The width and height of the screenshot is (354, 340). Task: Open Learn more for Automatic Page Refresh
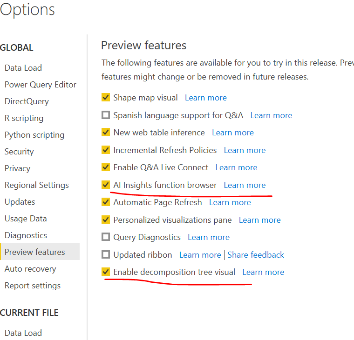[230, 202]
